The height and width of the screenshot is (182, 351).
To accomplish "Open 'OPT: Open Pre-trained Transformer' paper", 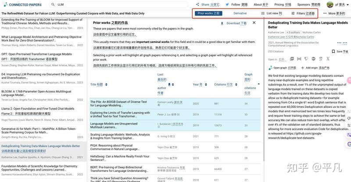I will (x=36, y=54).
